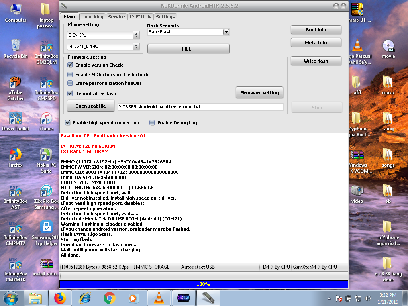408x306 pixels.
Task: Launch InfinityBox CM2SPD shortcut
Action: click(46, 88)
